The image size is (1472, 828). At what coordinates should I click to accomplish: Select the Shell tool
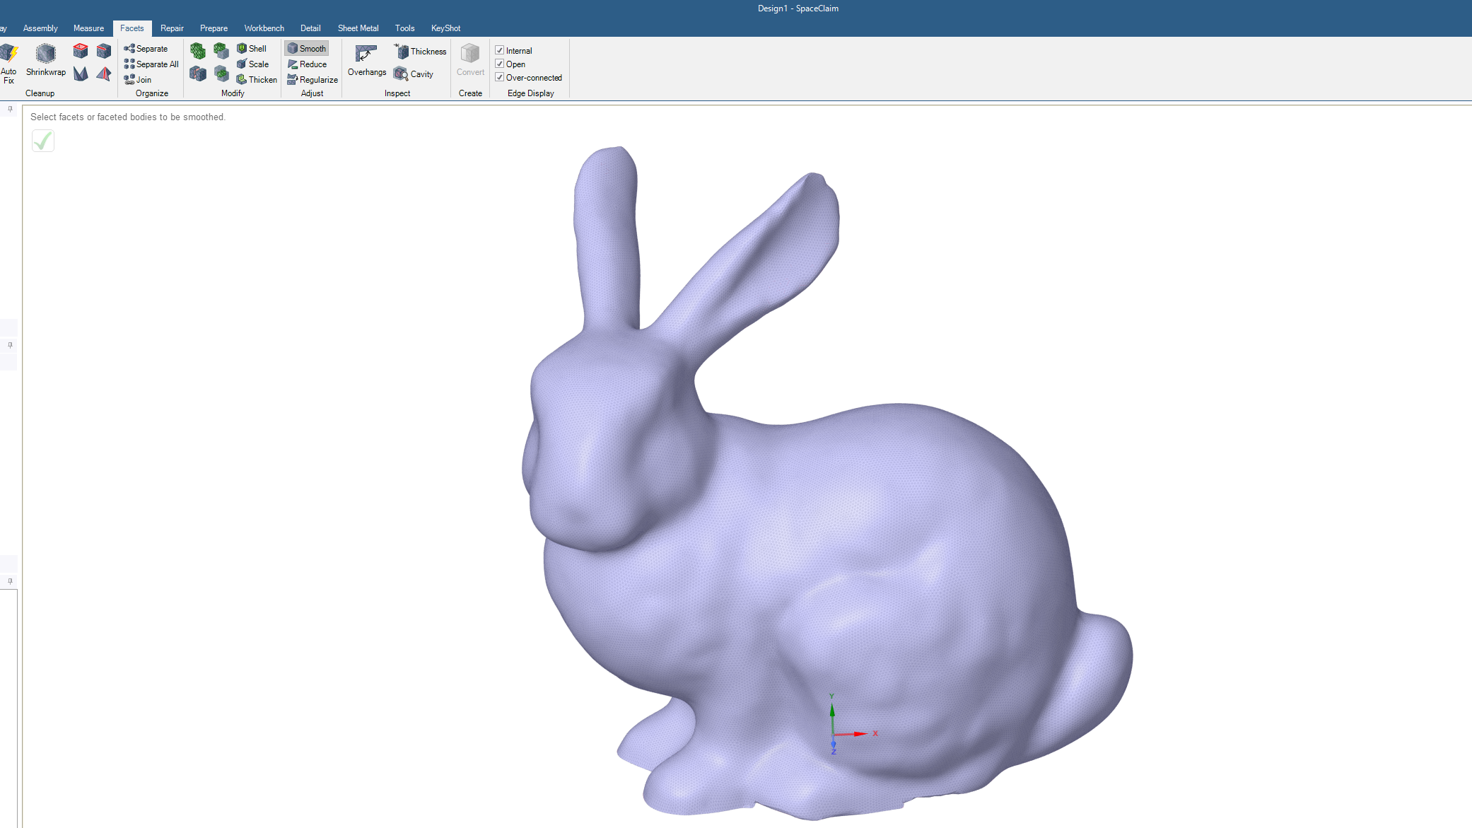(x=252, y=49)
